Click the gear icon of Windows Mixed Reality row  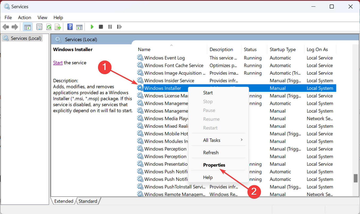140,126
